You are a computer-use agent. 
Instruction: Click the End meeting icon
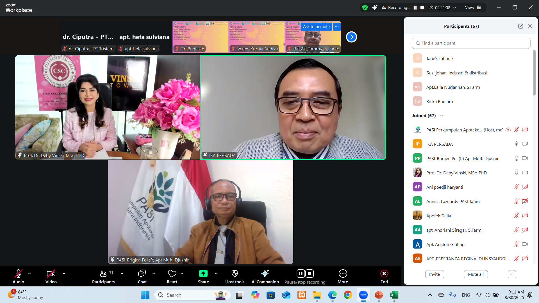pyautogui.click(x=384, y=274)
